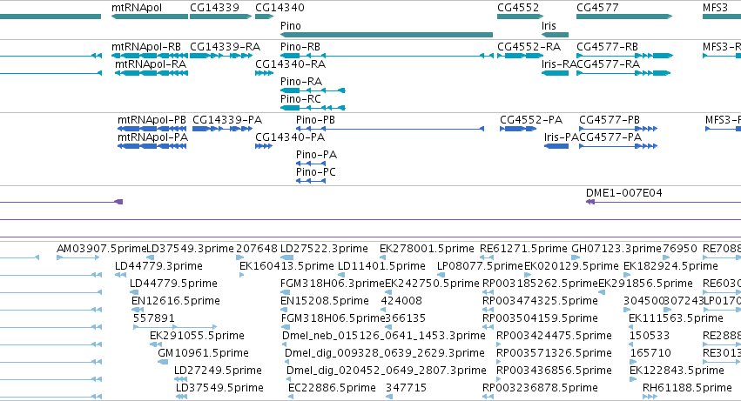The width and height of the screenshot is (741, 401).
Task: Click the EC22886.5prime EST label
Action: point(333,388)
